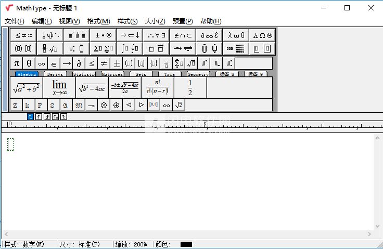
Task: Open the 样式(S) menu
Action: pos(127,21)
